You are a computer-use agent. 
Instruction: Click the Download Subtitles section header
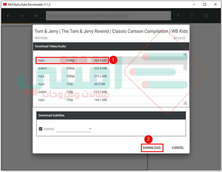(111, 115)
